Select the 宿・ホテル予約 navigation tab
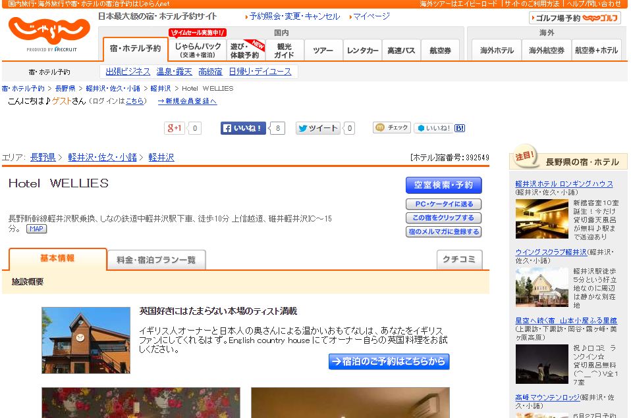 [135, 49]
